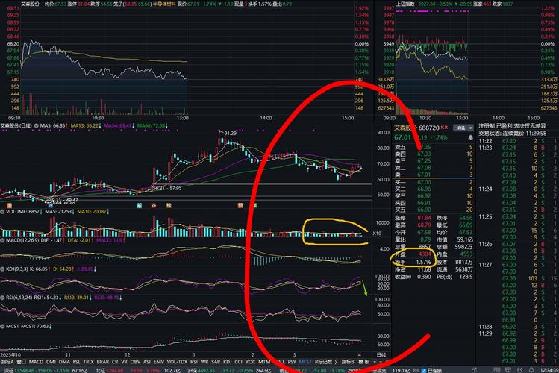Select the SAR indicator tab

[x=216, y=362]
